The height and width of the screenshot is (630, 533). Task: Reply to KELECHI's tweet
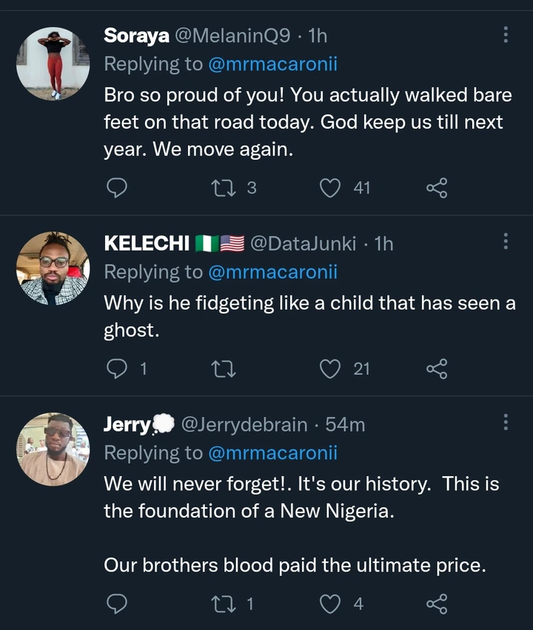(x=117, y=368)
